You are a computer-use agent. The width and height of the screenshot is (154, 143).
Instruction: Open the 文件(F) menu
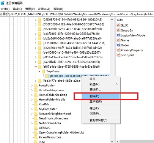coord(5,9)
